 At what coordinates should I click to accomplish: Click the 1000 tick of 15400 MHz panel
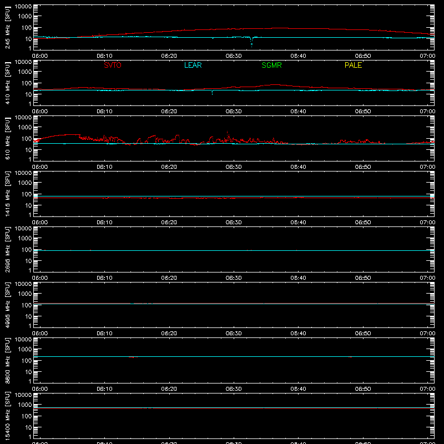[25, 405]
